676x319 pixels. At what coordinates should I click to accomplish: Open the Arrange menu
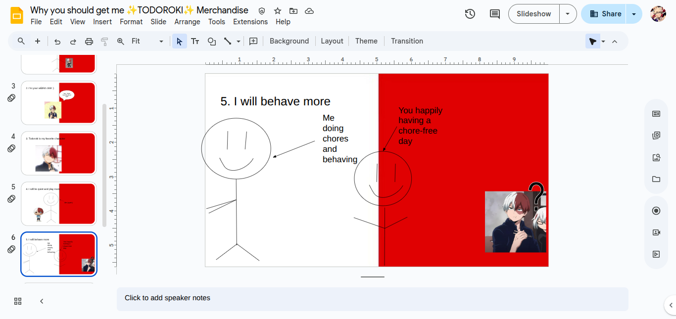[x=187, y=22]
